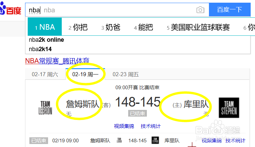Click the Team Stephen logo

[229, 108]
